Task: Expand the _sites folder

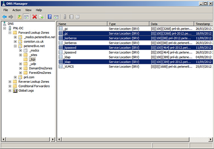Action: coord(21,55)
